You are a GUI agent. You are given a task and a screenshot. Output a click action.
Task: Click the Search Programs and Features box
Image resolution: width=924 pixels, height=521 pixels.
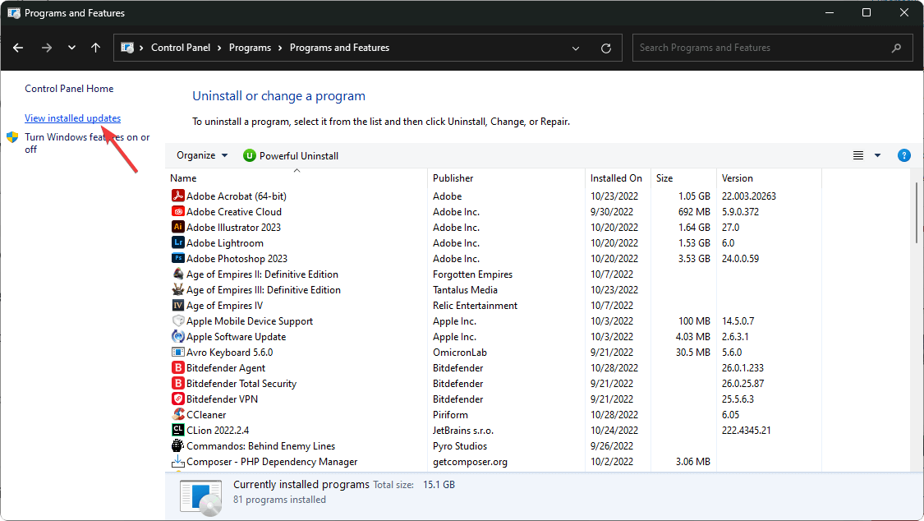point(764,48)
